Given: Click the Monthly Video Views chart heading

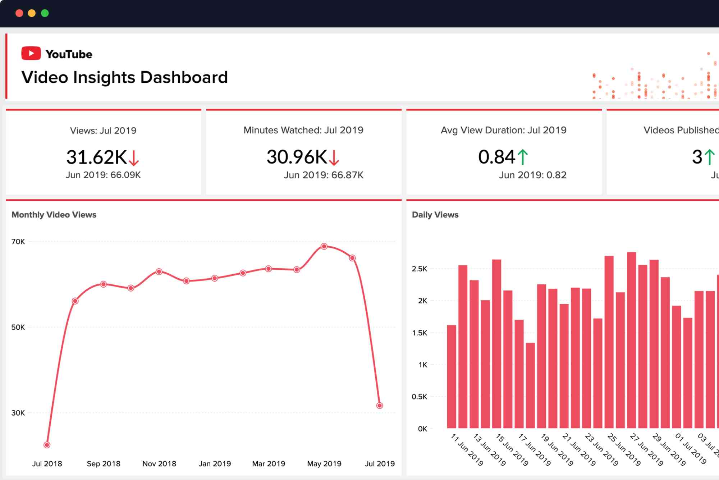Looking at the screenshot, I should point(54,215).
